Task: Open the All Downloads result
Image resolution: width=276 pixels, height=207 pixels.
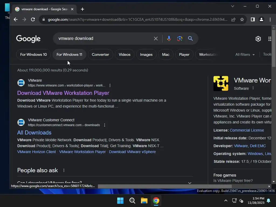Action: 34,133
